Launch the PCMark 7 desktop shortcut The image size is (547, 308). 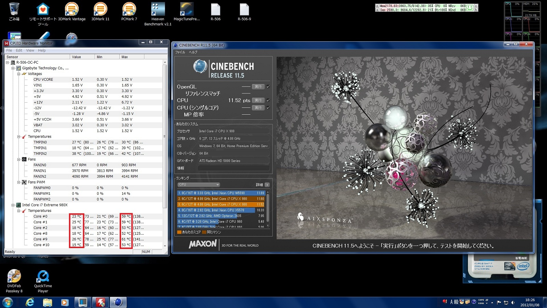[129, 12]
